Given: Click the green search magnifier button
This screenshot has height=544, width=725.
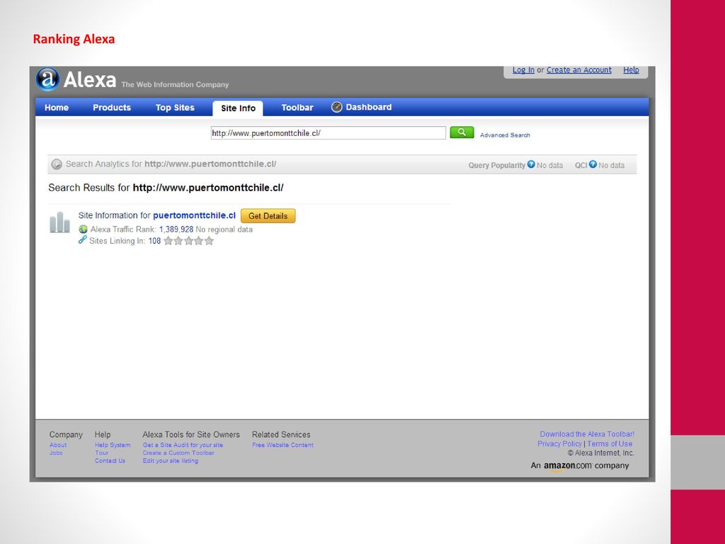Looking at the screenshot, I should [462, 132].
